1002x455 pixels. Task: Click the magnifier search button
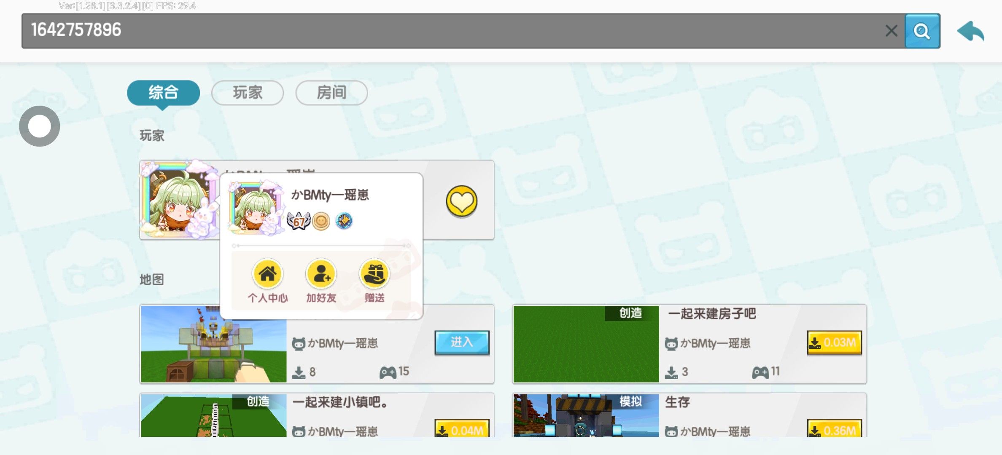(922, 31)
